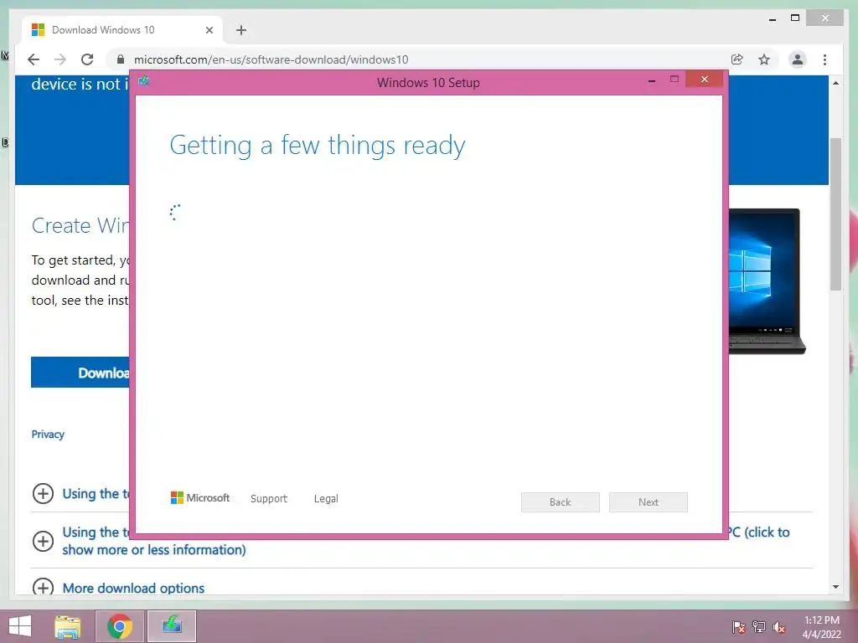Click the laptop image on the page
The width and height of the screenshot is (858, 643).
point(766,281)
